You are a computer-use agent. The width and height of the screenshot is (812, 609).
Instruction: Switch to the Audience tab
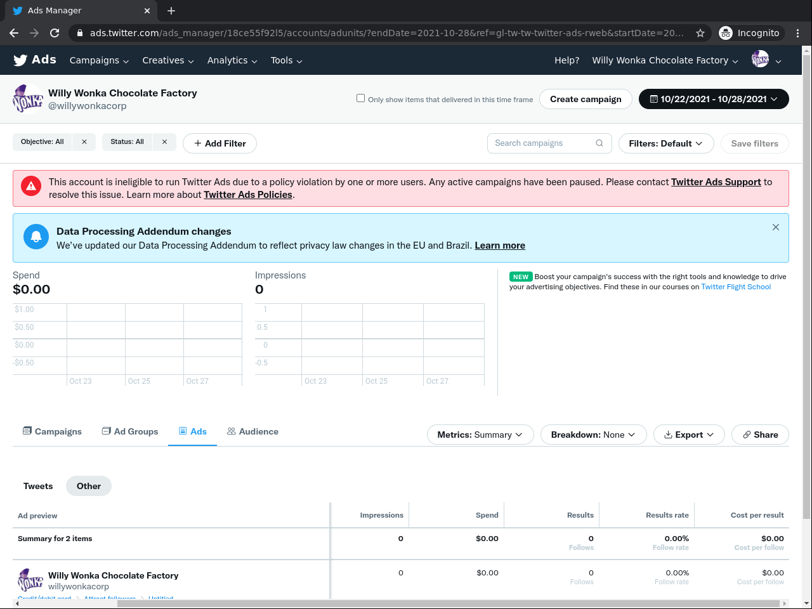[252, 431]
